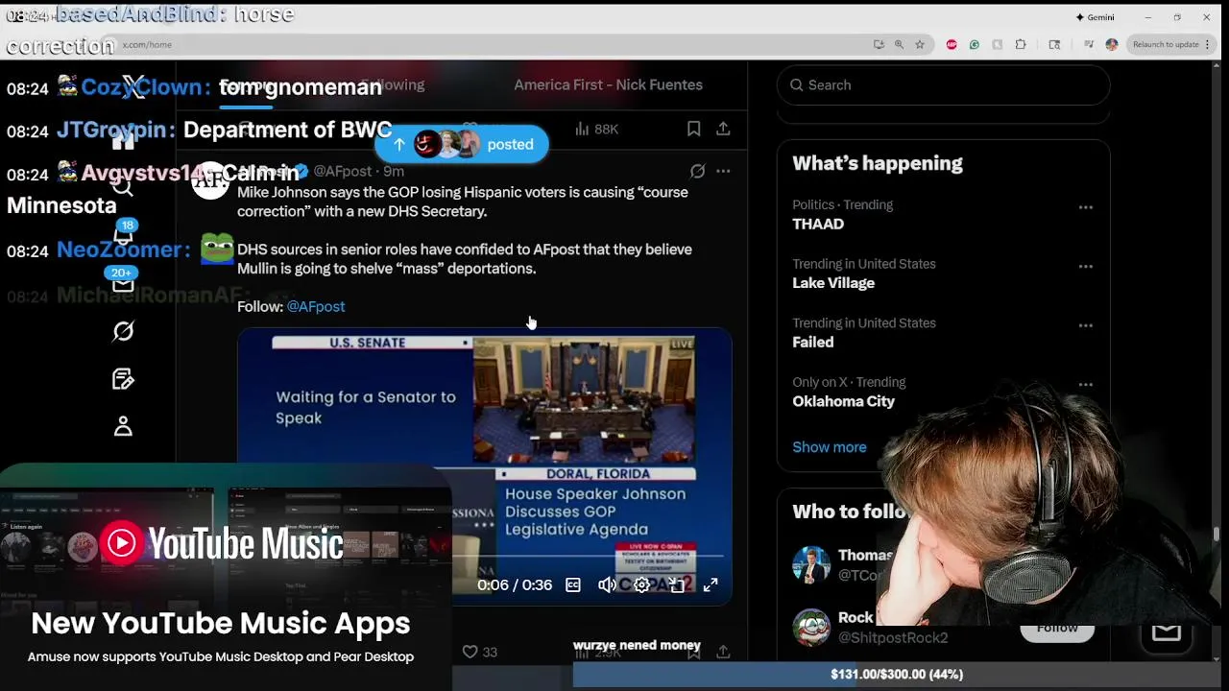Open the Chrome profile avatar
This screenshot has width=1229, height=691.
click(1112, 44)
